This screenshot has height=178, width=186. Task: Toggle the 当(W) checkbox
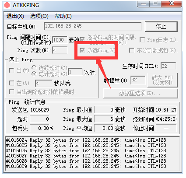pos(11,70)
